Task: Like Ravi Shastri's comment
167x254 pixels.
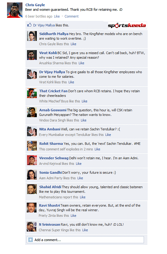Action: tap(73, 216)
